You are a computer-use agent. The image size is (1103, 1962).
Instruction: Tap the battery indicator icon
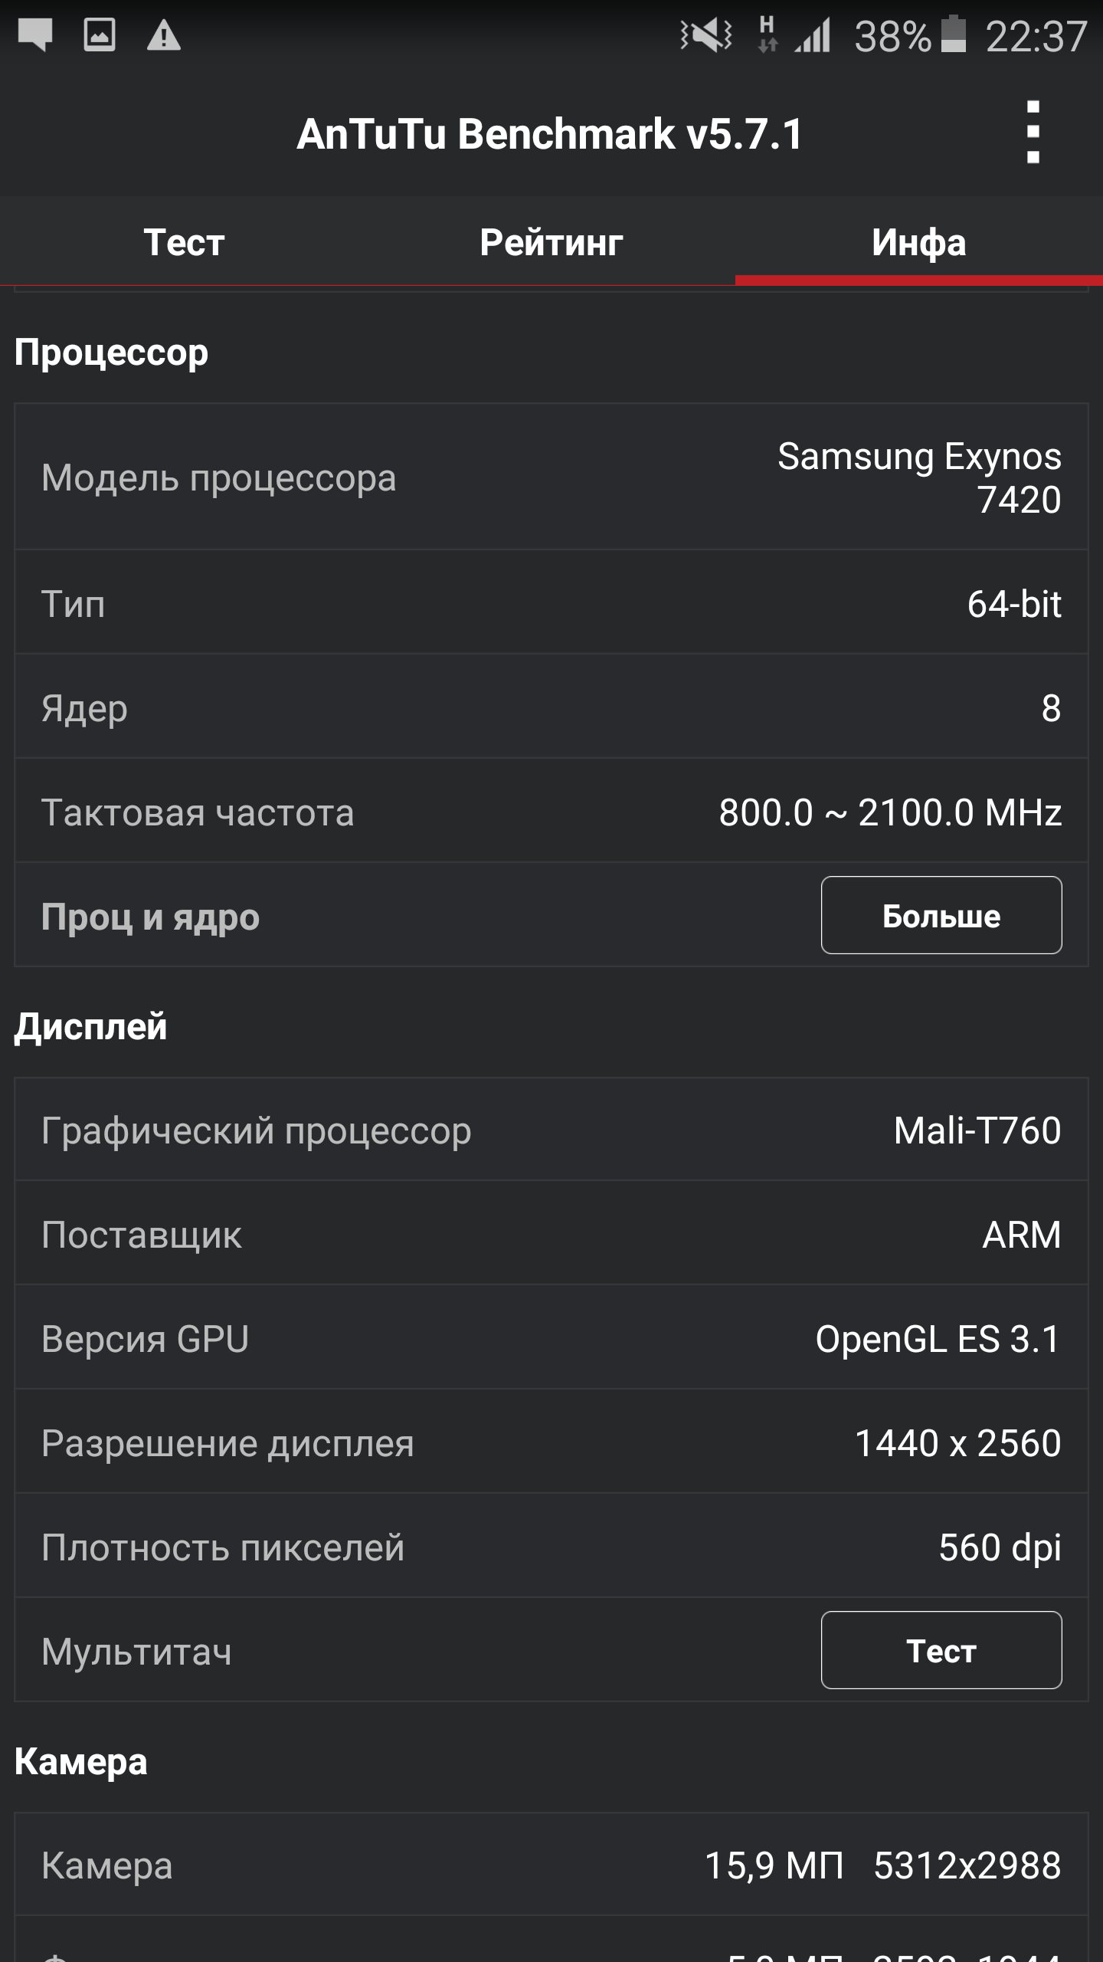coord(953,34)
